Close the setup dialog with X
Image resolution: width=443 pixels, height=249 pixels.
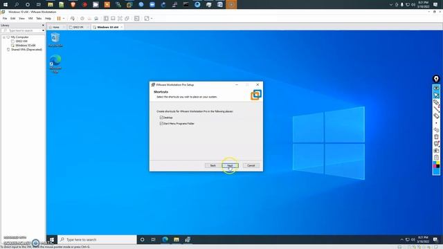pyautogui.click(x=257, y=84)
